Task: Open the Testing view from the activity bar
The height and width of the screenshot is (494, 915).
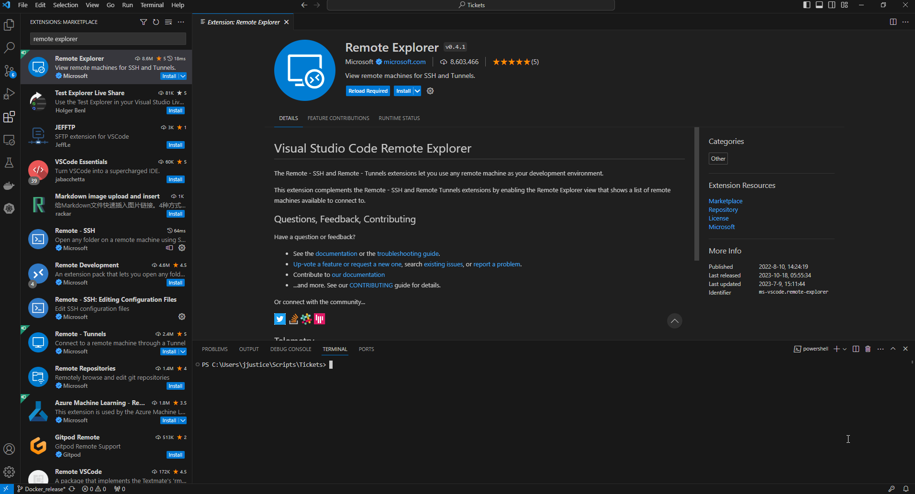Action: (x=9, y=163)
